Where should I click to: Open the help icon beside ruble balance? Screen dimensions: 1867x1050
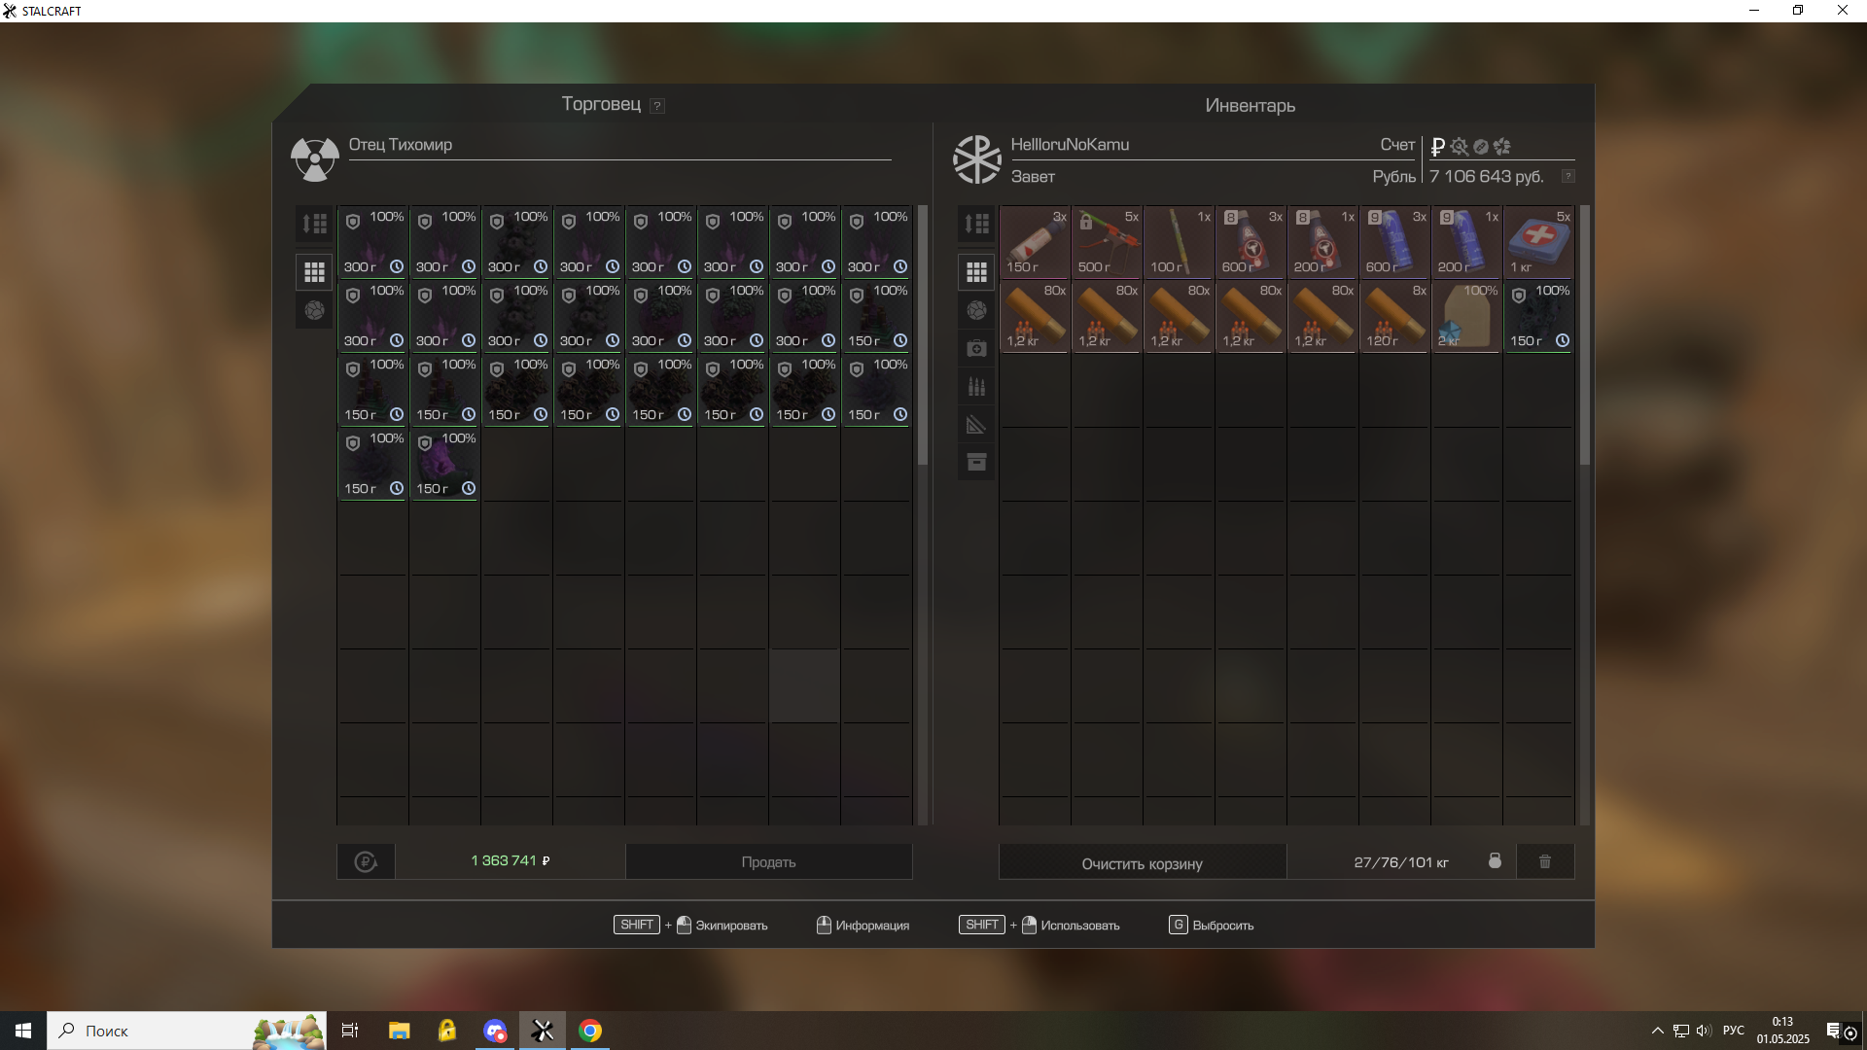point(1568,176)
